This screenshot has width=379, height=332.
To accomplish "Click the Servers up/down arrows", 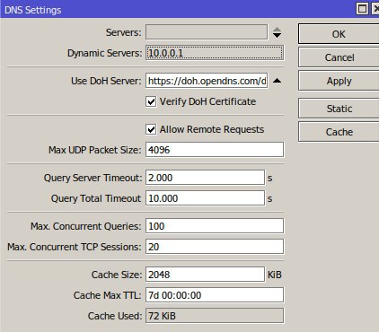I will click(x=278, y=32).
